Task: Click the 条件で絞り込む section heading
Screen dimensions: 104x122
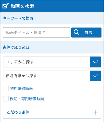Action: click(16, 47)
